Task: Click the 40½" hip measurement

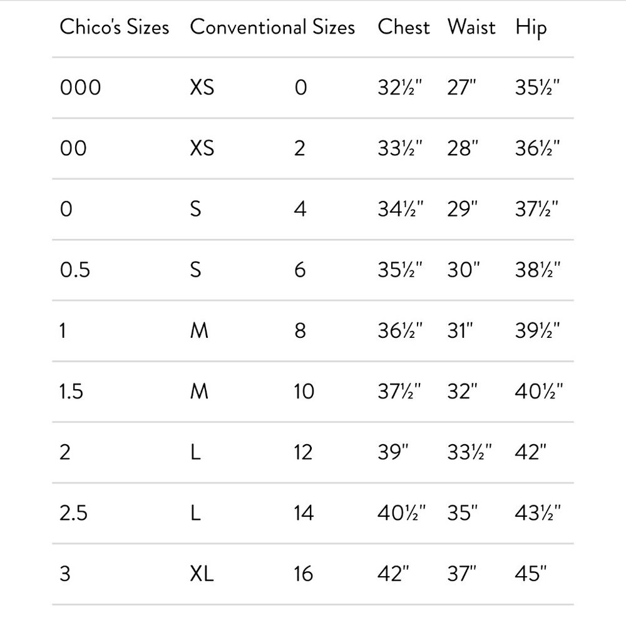Action: click(538, 392)
